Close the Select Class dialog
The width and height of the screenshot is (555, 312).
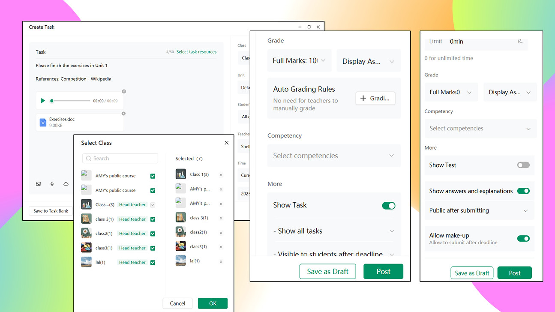pos(227,143)
